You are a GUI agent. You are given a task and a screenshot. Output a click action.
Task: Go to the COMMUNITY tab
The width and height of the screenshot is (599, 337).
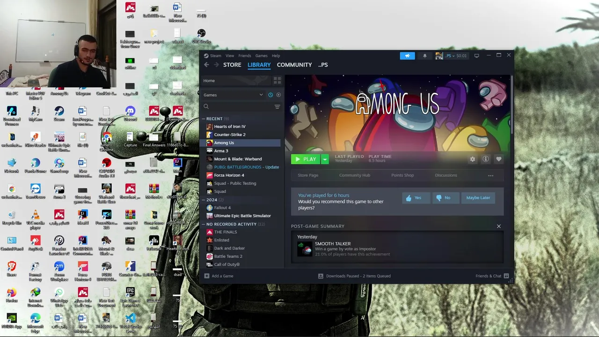pos(294,65)
